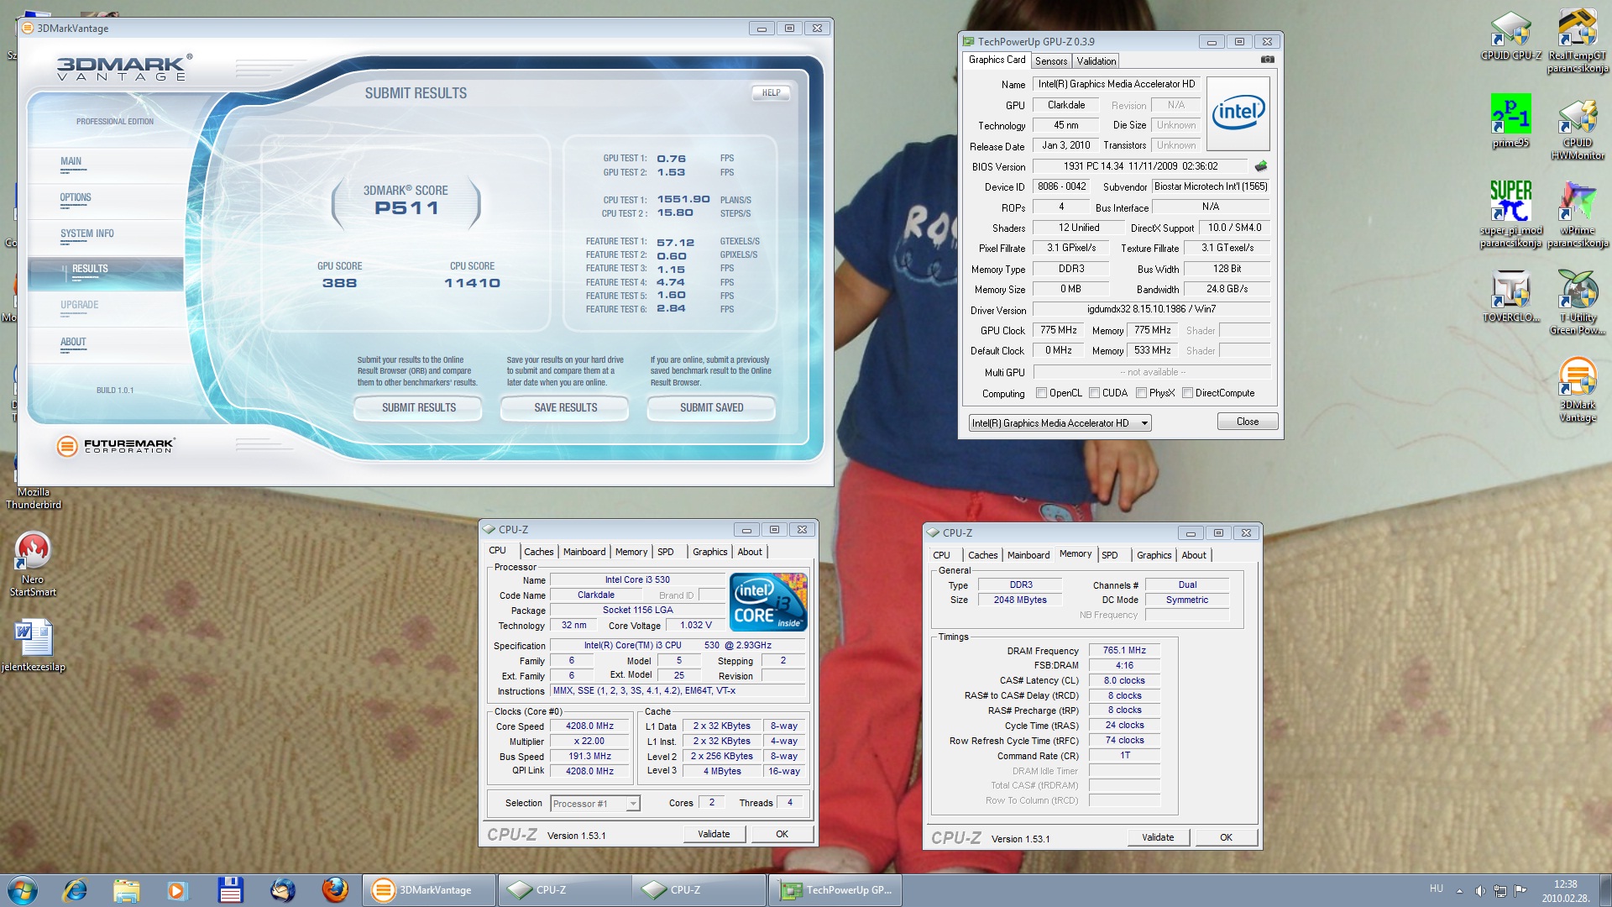This screenshot has width=1612, height=907.
Task: Launch Thunderbird from taskbar
Action: [x=282, y=889]
